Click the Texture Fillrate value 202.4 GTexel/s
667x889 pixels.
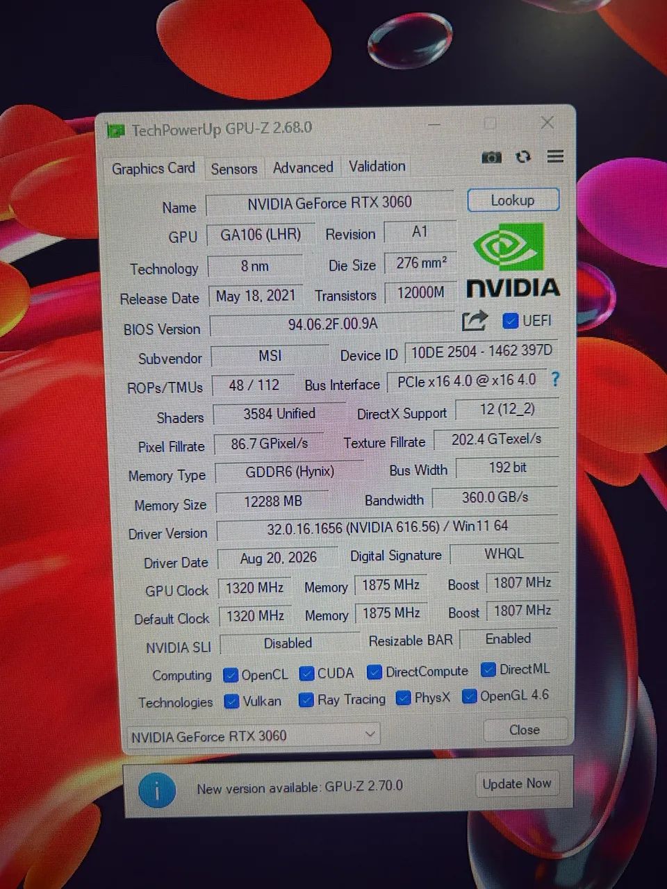(x=496, y=440)
